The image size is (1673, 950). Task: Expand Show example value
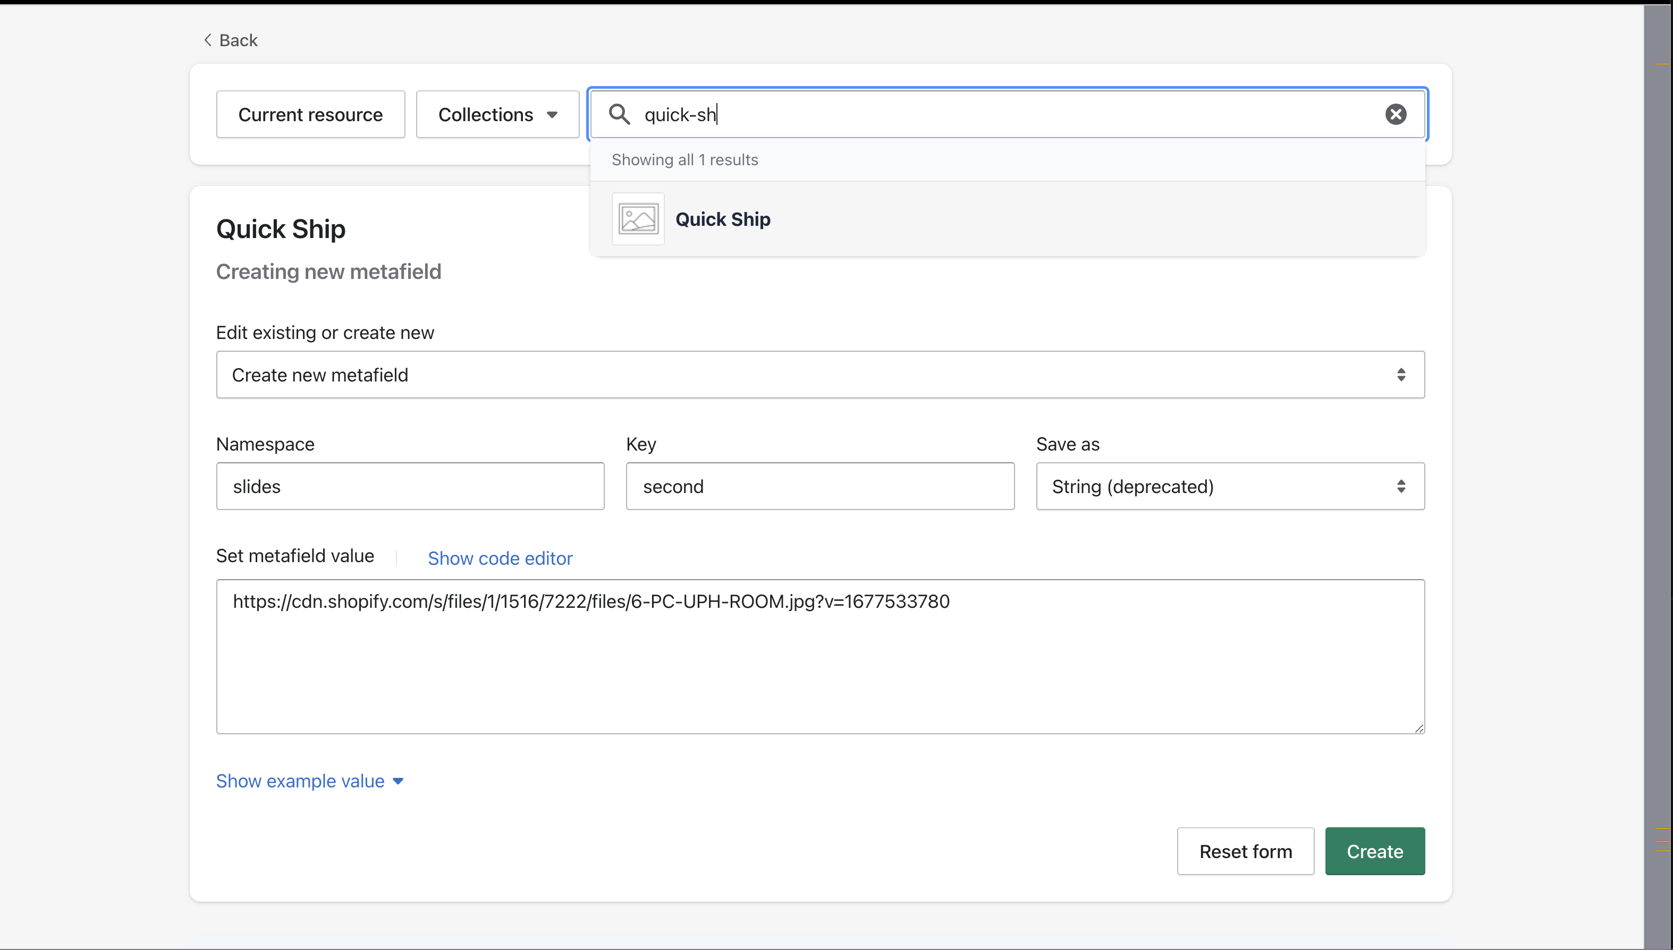[x=309, y=781]
